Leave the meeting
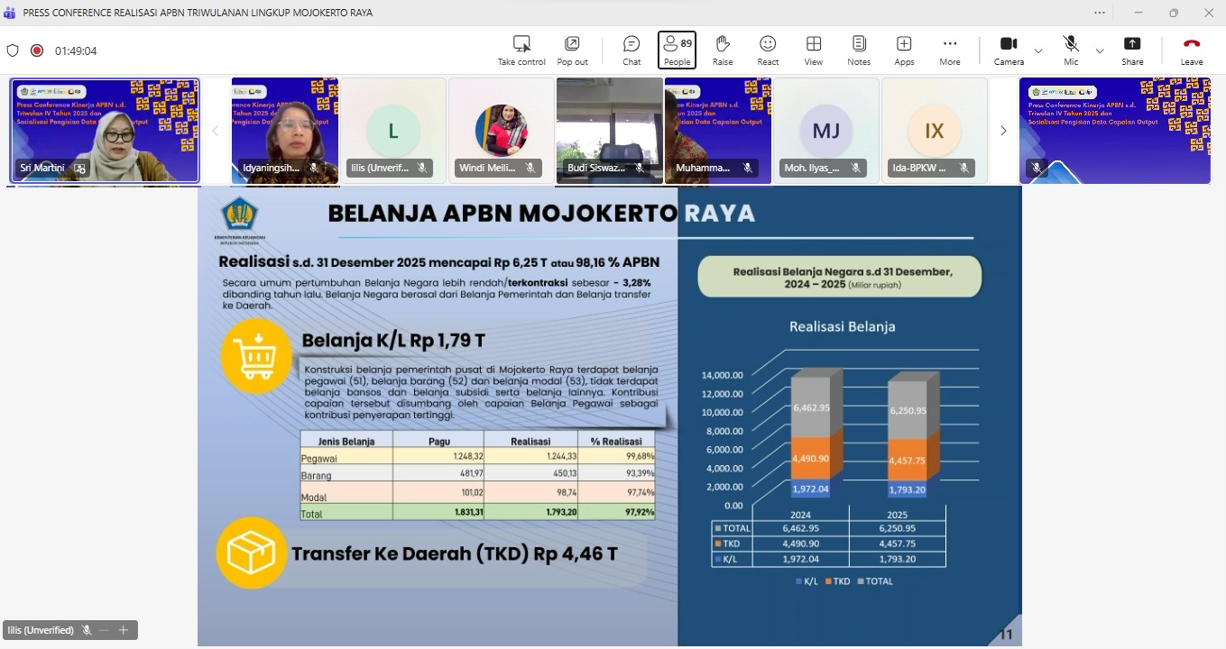The height and width of the screenshot is (649, 1226). pos(1192,50)
